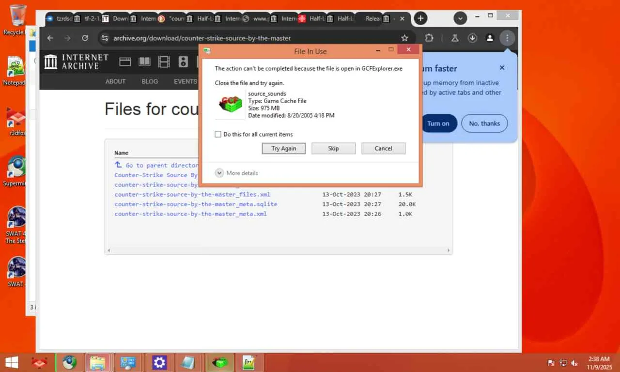Select the Notepad++ desktop shortcut
Viewport: 620px width, 372px height.
point(15,71)
